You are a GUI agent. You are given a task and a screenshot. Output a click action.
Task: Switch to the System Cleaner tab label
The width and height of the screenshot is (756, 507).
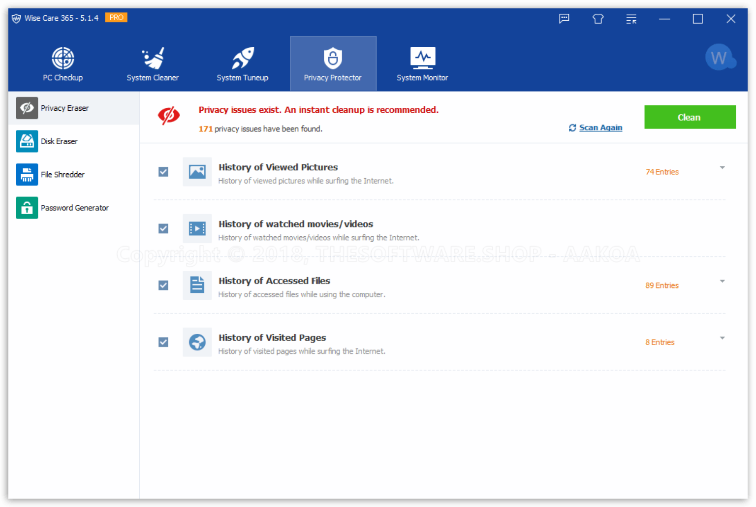pos(153,78)
